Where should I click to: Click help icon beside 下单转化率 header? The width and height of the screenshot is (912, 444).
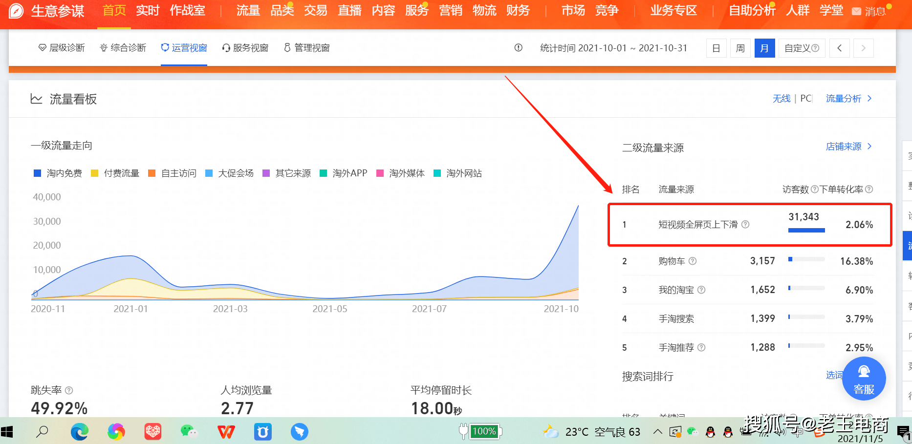[869, 190]
